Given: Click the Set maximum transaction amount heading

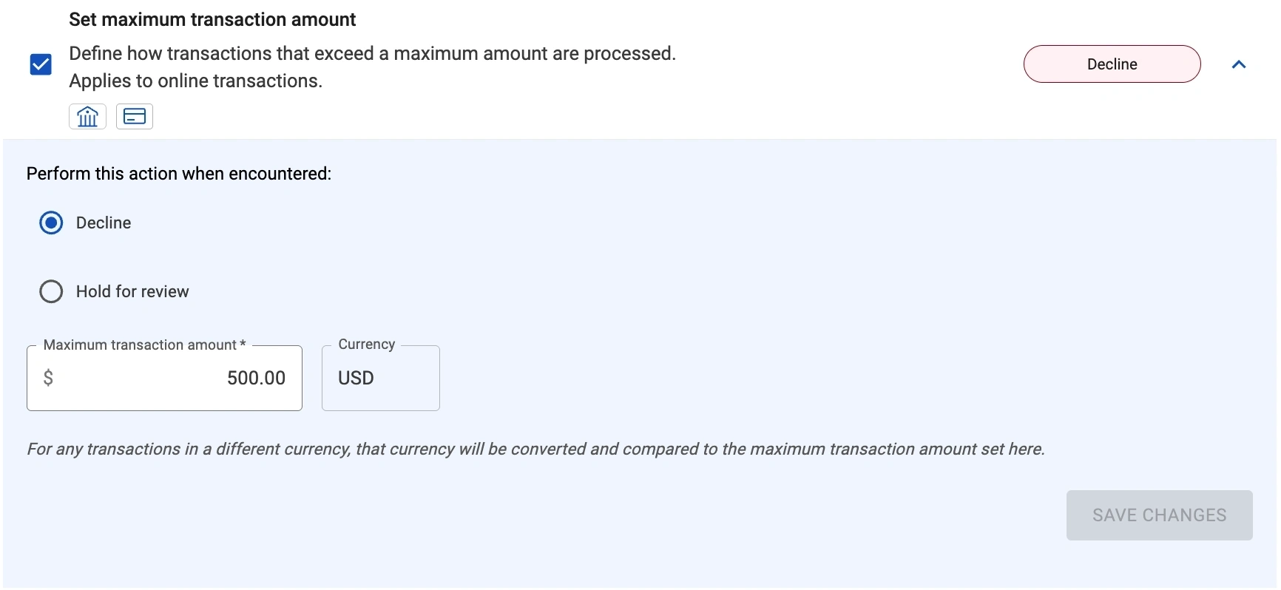Looking at the screenshot, I should point(212,20).
